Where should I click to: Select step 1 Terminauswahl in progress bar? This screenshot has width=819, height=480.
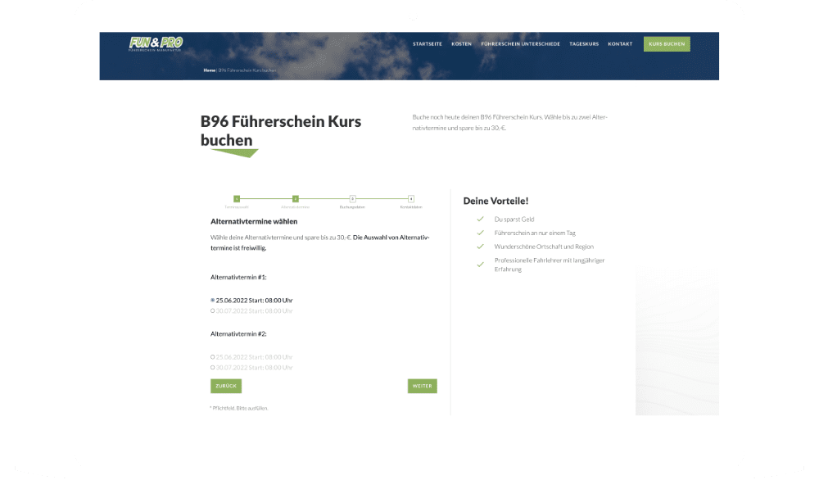click(x=237, y=198)
